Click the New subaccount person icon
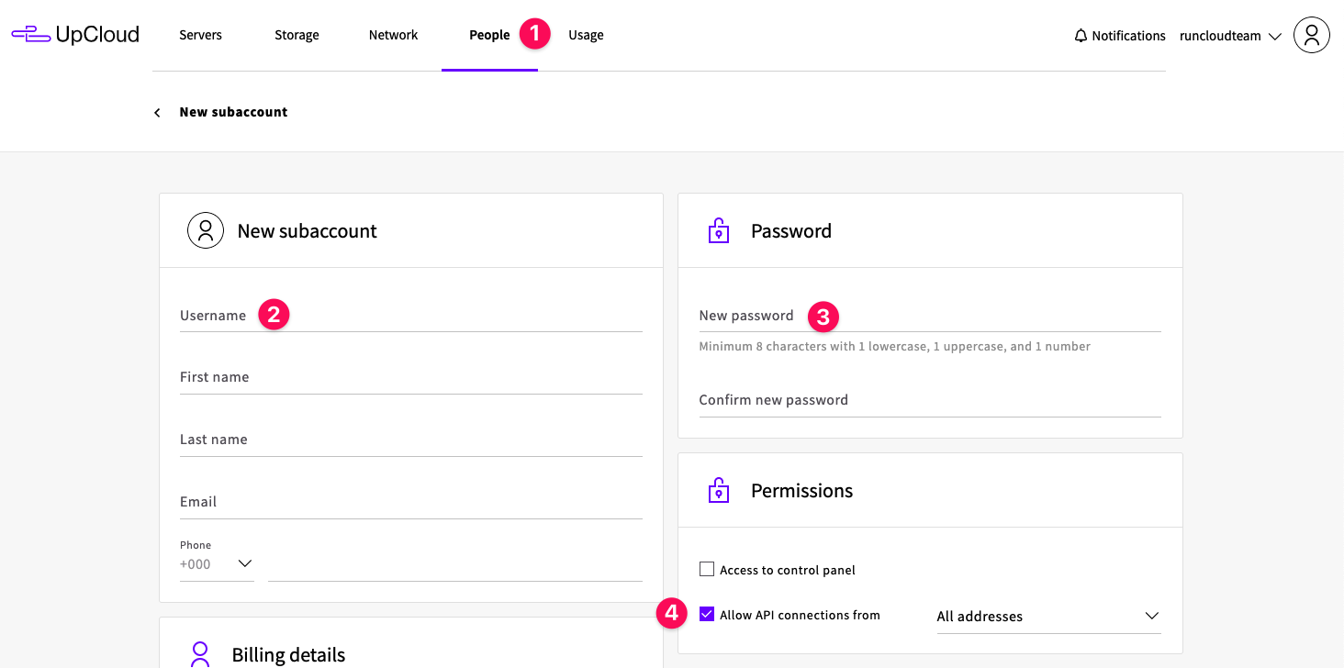The height and width of the screenshot is (668, 1344). tap(206, 230)
